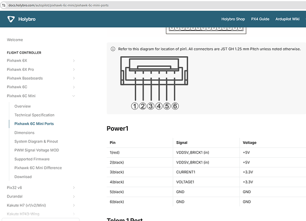Open the Welcome page

coord(15,40)
